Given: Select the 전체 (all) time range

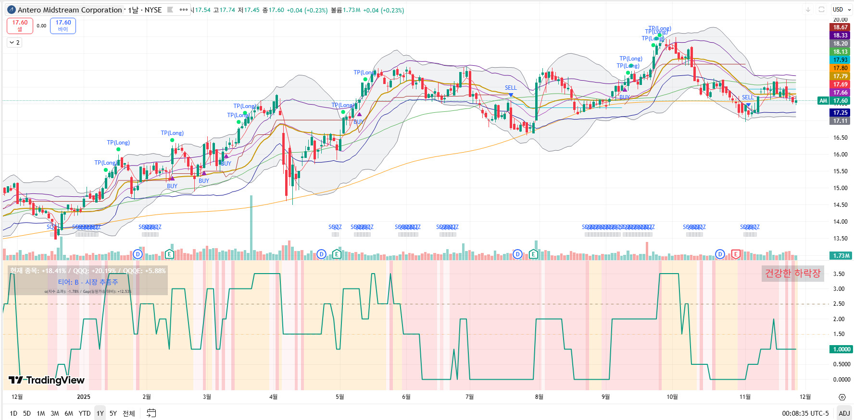Looking at the screenshot, I should pos(129,413).
